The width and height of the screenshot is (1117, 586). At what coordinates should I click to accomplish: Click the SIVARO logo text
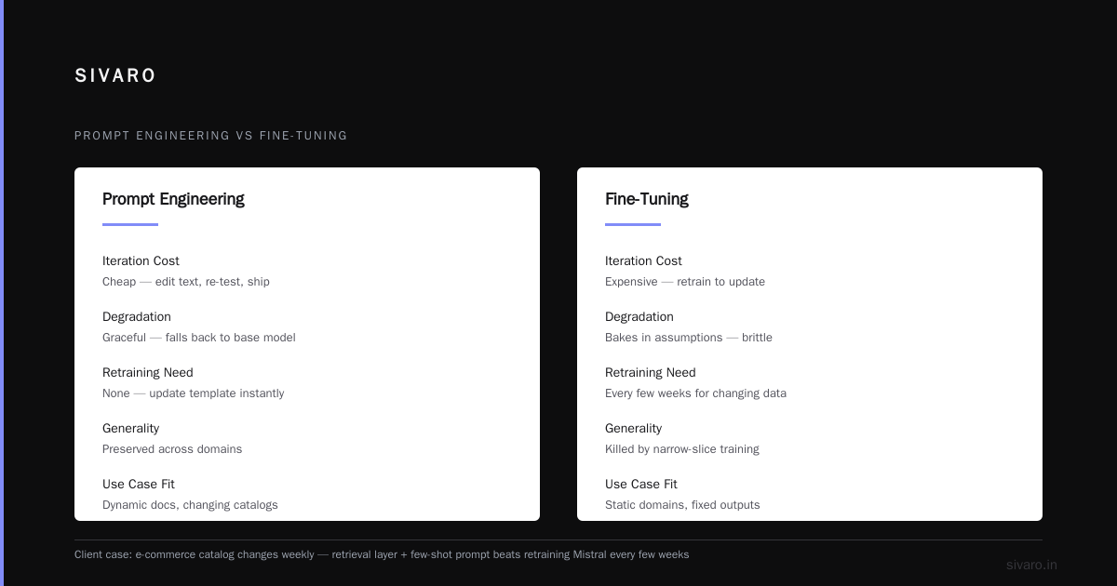click(115, 75)
